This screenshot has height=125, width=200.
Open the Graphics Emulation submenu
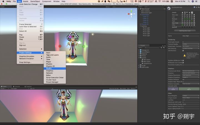(30, 56)
